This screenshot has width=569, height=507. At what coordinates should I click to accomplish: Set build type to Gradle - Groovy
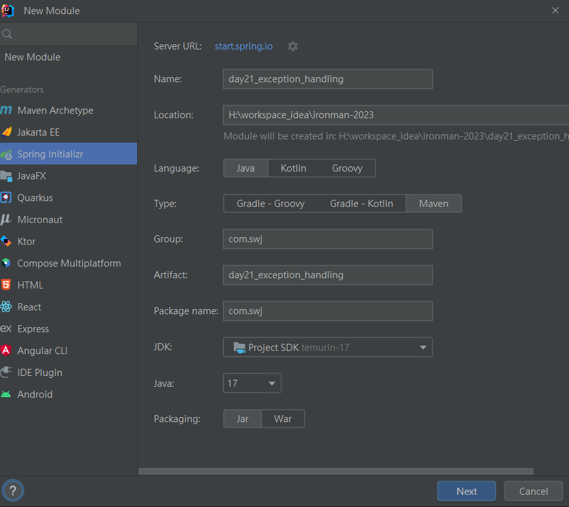[270, 204]
